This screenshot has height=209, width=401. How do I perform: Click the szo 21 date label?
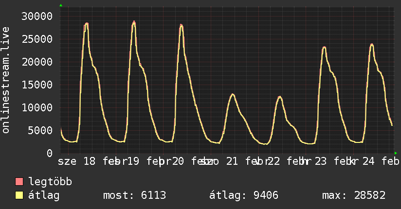click(x=219, y=161)
